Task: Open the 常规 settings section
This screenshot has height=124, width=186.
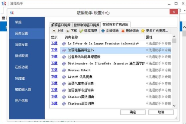Action: click(27, 22)
